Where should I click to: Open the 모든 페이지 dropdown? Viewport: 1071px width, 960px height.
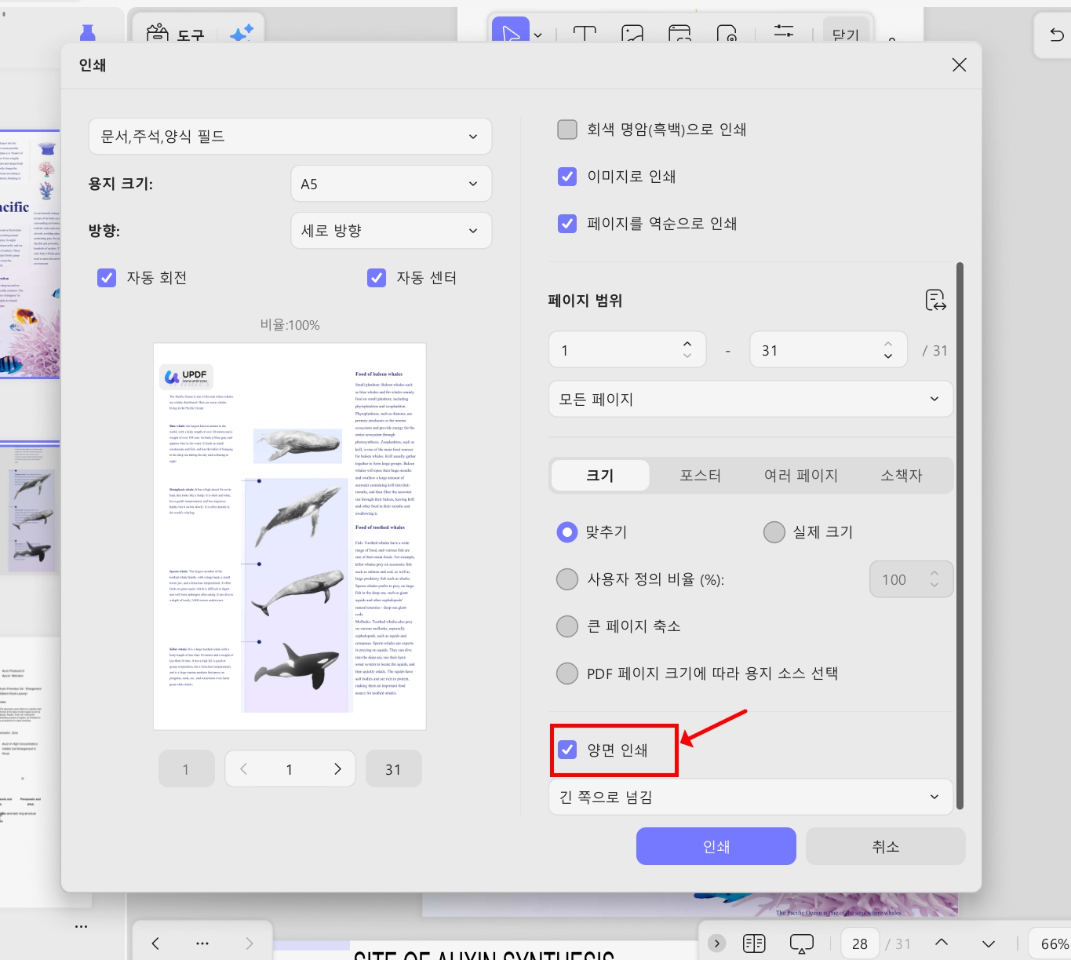tap(750, 399)
